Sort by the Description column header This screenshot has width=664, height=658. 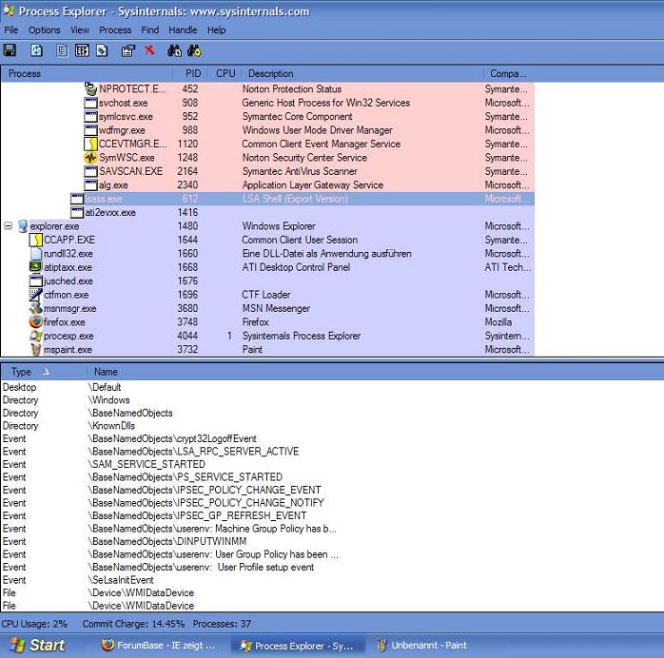pos(362,73)
